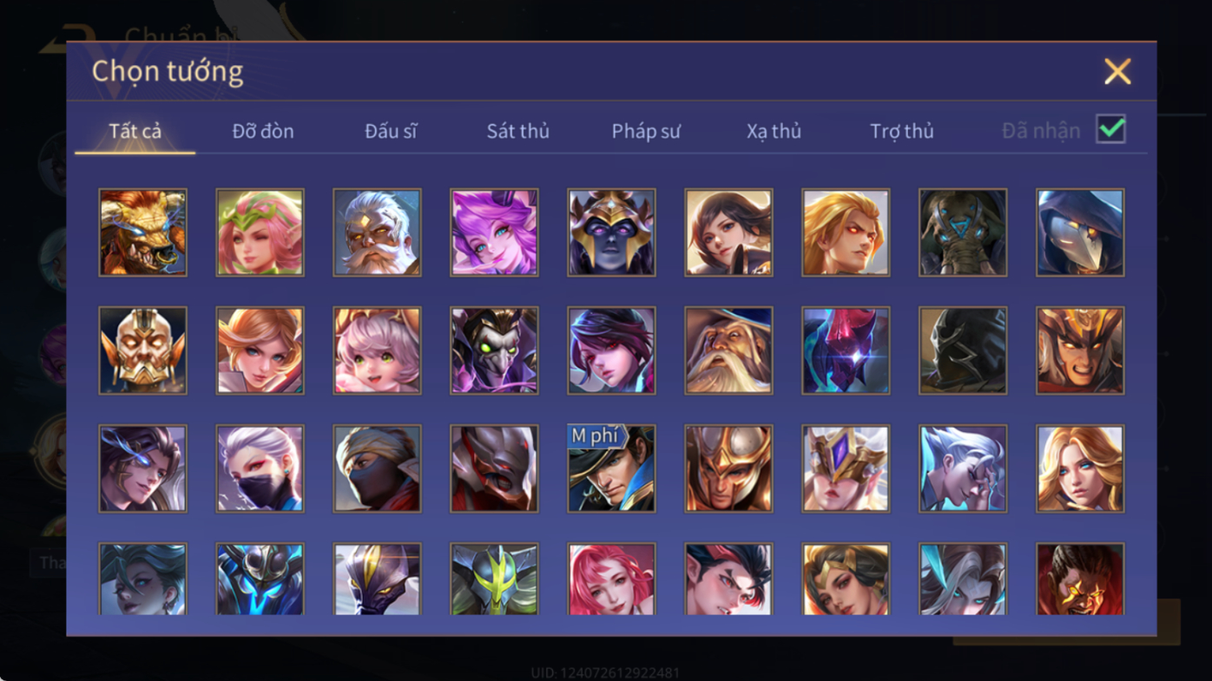Open the Sát thủ tab
This screenshot has width=1212, height=681.
tap(518, 131)
